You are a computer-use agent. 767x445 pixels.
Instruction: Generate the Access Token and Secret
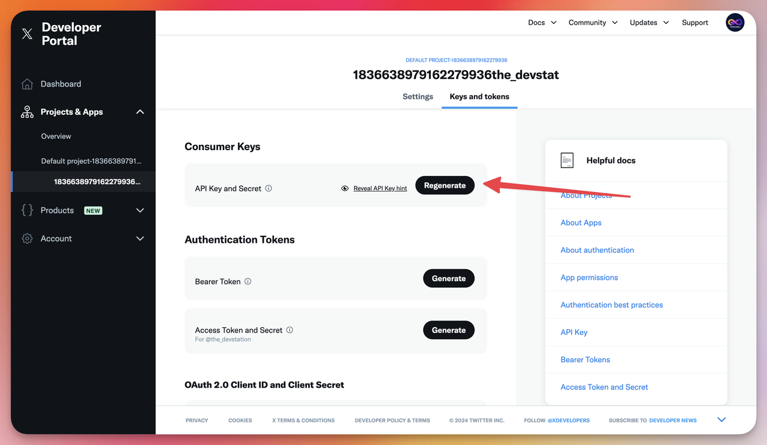pos(449,330)
